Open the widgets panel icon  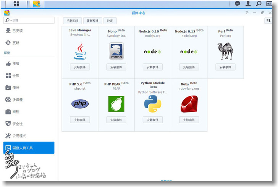(269, 3)
